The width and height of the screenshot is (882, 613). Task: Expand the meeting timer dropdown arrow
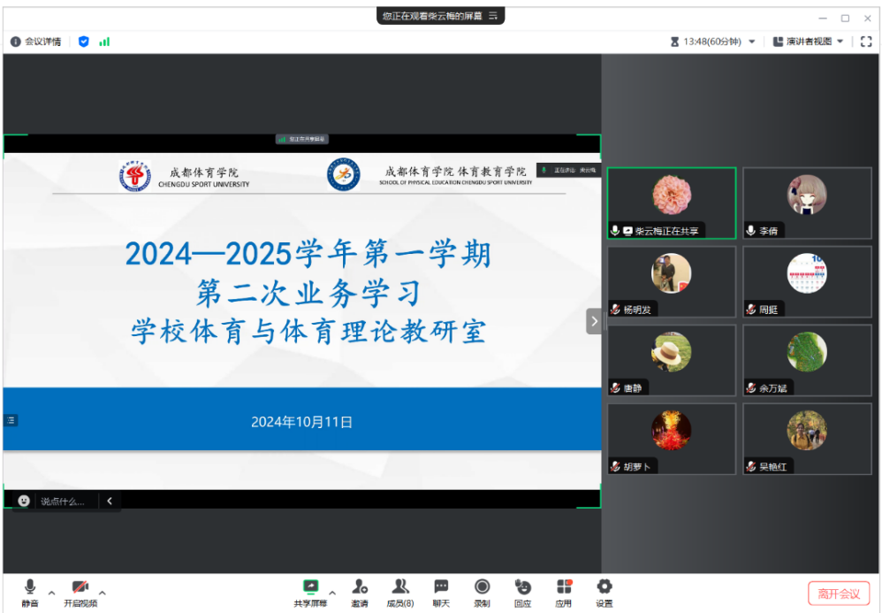click(752, 42)
